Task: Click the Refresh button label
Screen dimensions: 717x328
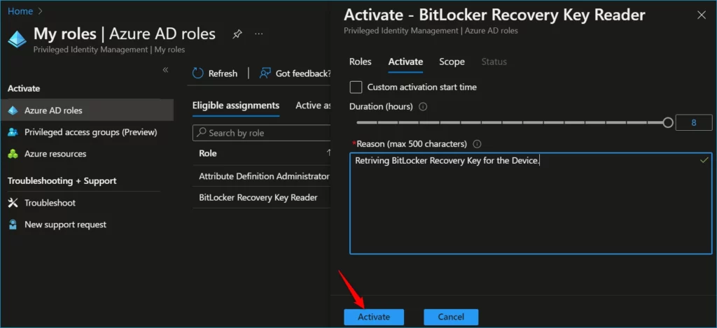Action: [223, 73]
